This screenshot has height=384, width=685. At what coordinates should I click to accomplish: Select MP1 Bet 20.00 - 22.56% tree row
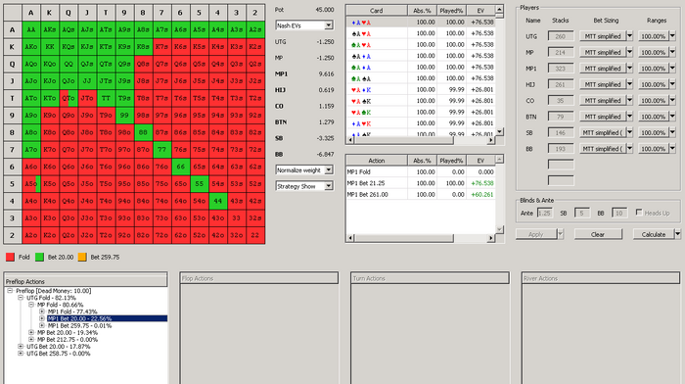tap(107, 318)
